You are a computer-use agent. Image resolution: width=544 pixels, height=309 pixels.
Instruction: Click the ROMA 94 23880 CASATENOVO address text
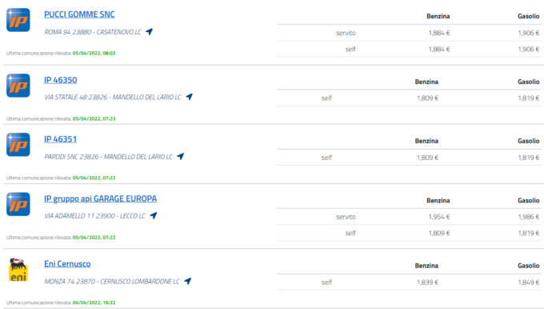coord(93,32)
